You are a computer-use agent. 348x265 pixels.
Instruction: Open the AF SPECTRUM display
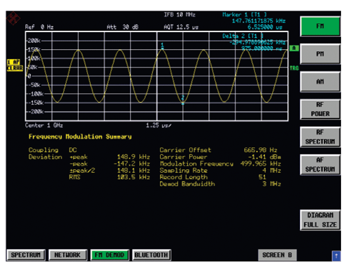(320, 165)
